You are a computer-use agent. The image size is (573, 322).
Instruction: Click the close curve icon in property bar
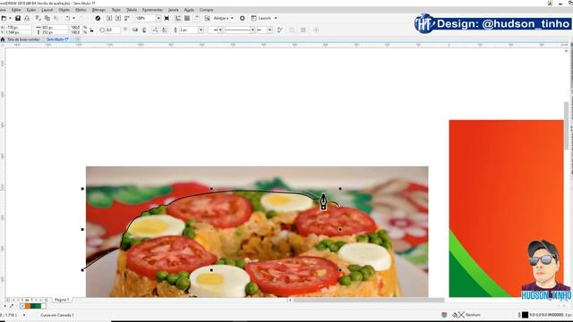[x=280, y=30]
